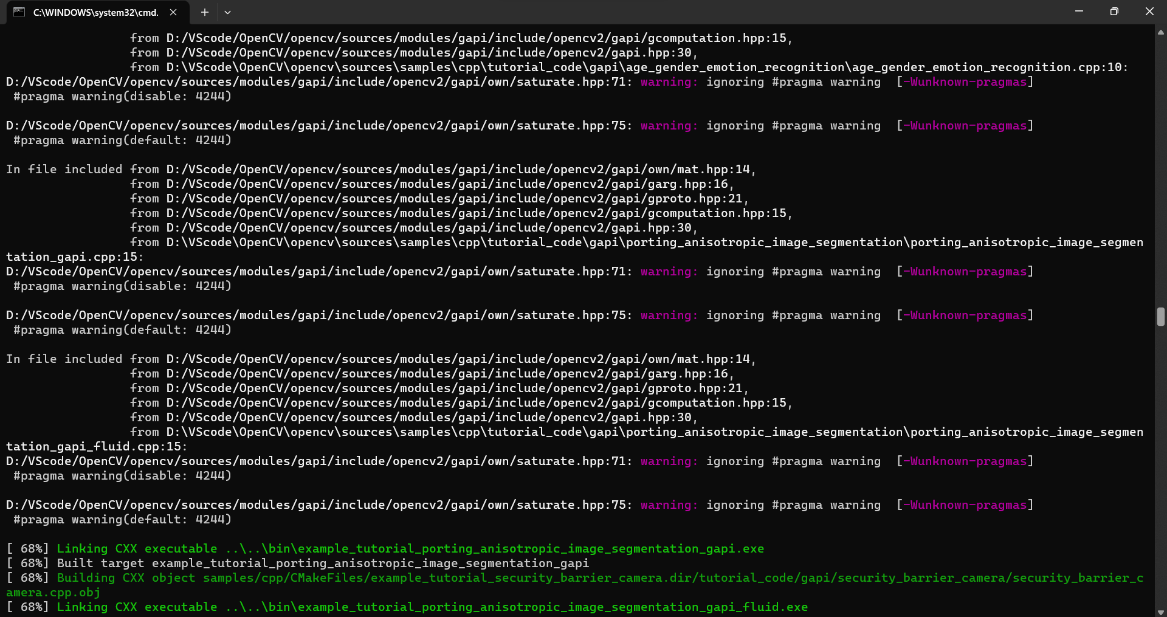This screenshot has height=617, width=1167.
Task: Restore the window using the restore icon
Action: [x=1114, y=12]
